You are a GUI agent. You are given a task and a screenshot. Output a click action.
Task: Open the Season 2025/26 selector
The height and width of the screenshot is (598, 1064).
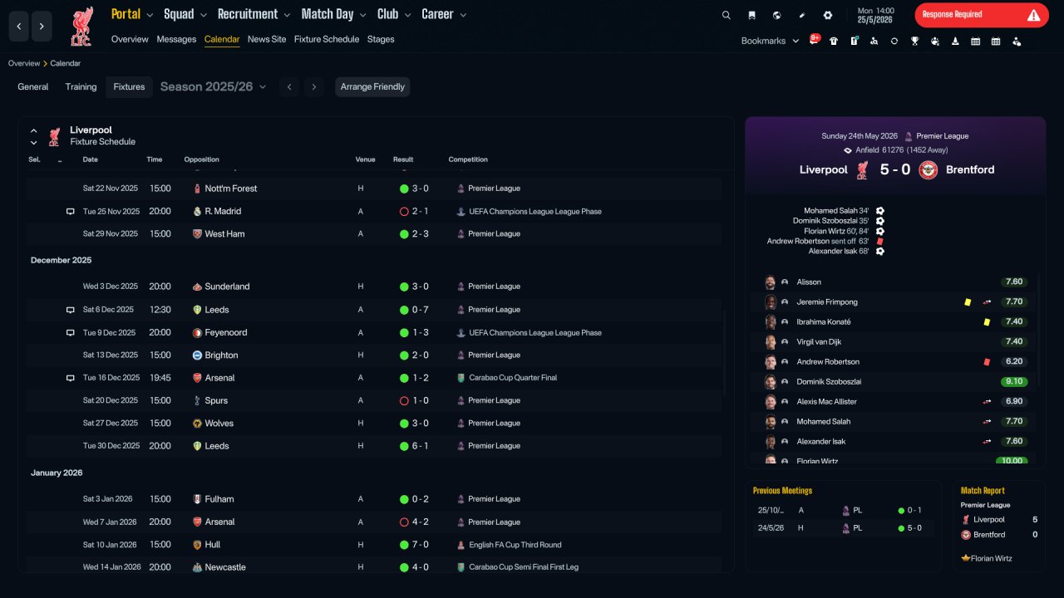[x=213, y=86]
